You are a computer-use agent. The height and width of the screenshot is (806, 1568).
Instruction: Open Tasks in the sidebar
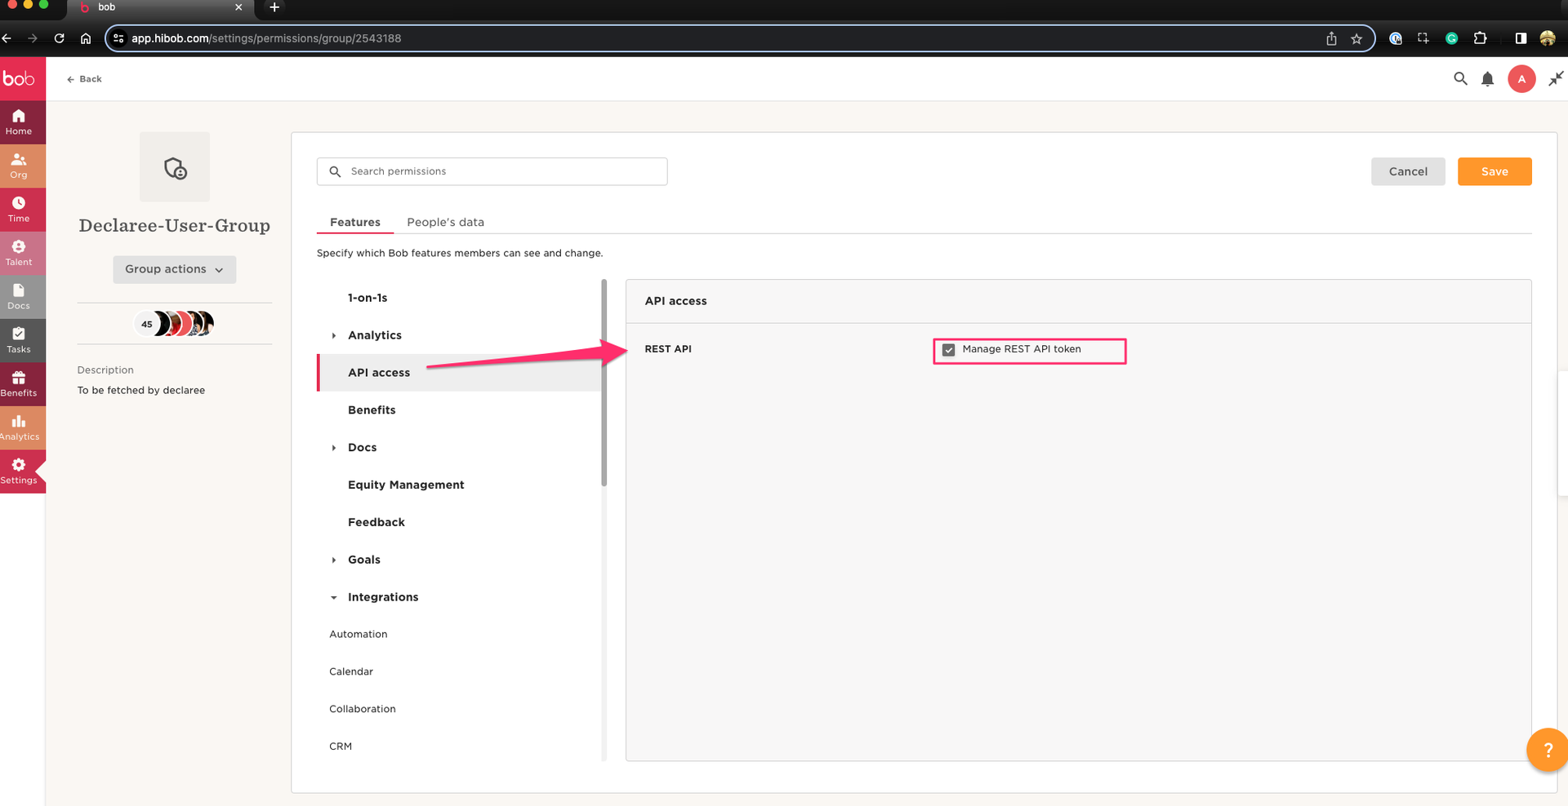(19, 340)
